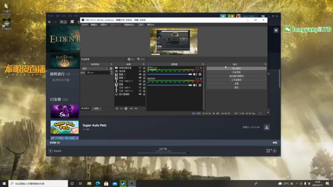Switch to the 场景 tab at the bottom
This screenshot has width=333, height=187.
(96, 108)
